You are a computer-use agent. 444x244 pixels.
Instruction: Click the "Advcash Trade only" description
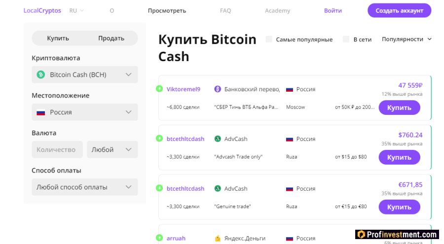(x=238, y=157)
